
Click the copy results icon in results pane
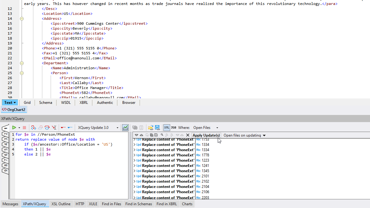(x=152, y=135)
